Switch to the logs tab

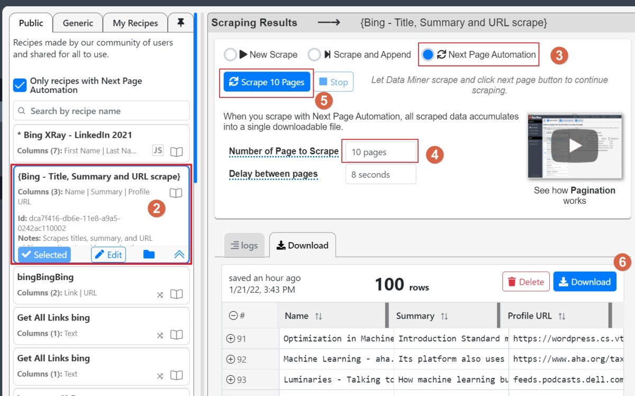pyautogui.click(x=244, y=246)
